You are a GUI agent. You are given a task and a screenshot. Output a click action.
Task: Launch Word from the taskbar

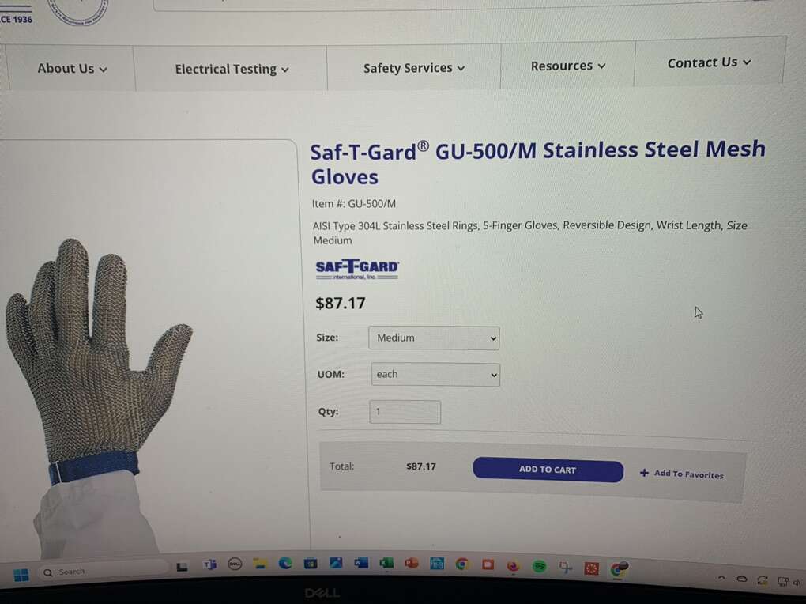(361, 563)
